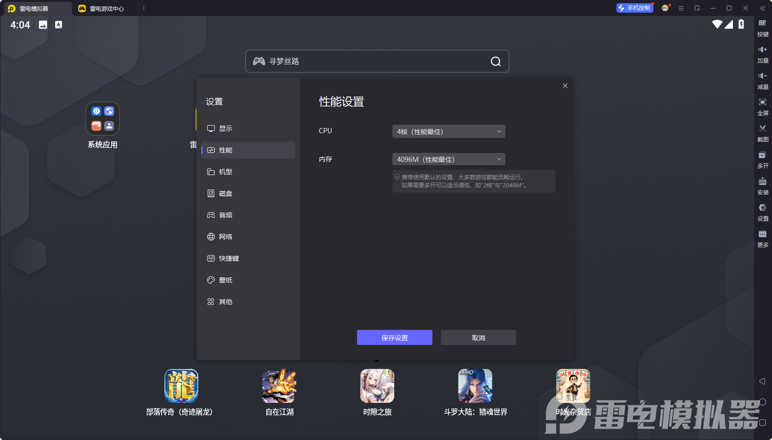This screenshot has width=772, height=440.
Task: Open 显示 display settings
Action: [248, 128]
